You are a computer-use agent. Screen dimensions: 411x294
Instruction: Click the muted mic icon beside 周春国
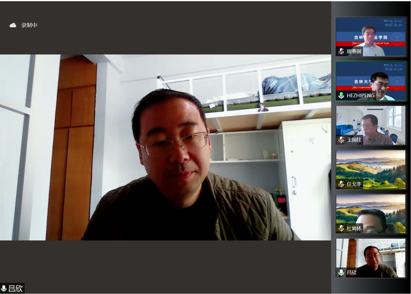pos(341,51)
